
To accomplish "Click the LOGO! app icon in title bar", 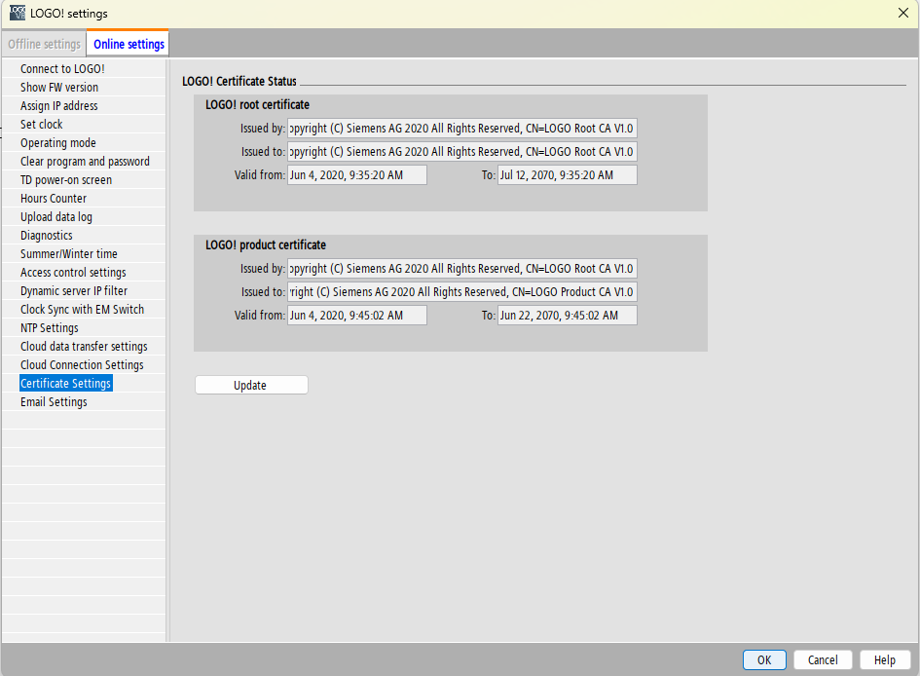I will (x=18, y=13).
